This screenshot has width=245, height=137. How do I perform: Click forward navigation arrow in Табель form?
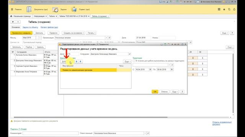[x=18, y=22]
